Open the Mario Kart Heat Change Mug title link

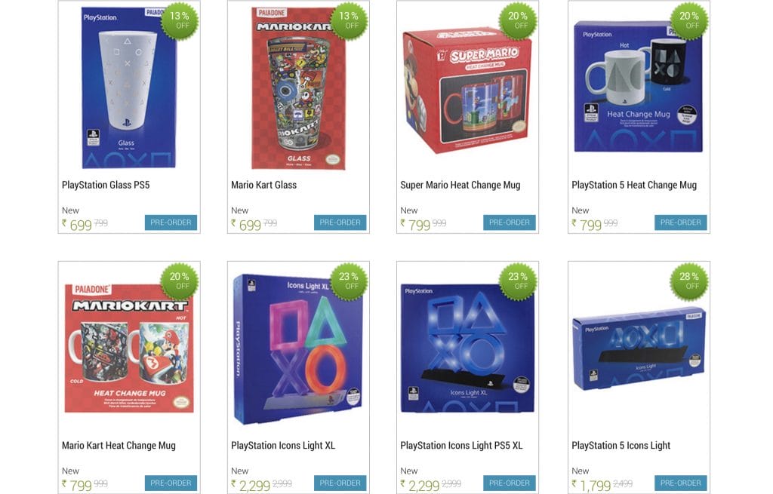(x=119, y=446)
